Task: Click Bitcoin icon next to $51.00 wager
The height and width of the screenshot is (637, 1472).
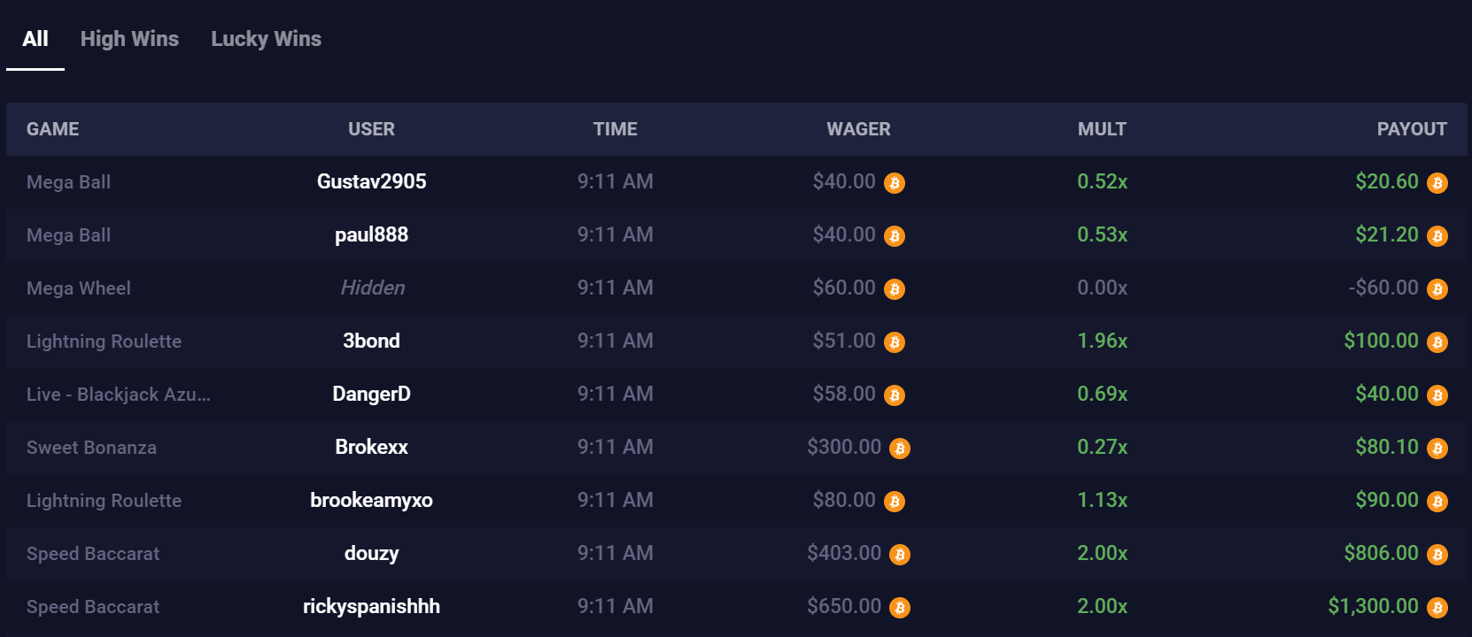Action: point(895,342)
